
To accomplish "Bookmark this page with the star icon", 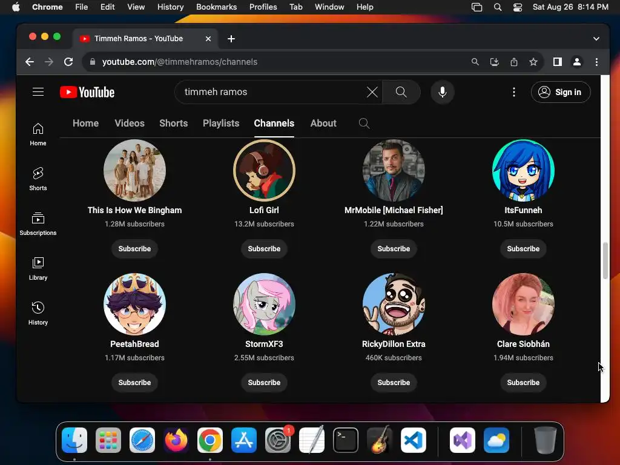I will point(533,62).
